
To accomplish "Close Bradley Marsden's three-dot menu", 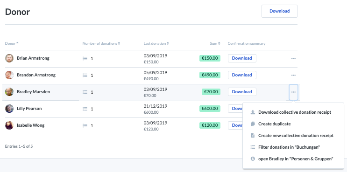I will tap(293, 92).
